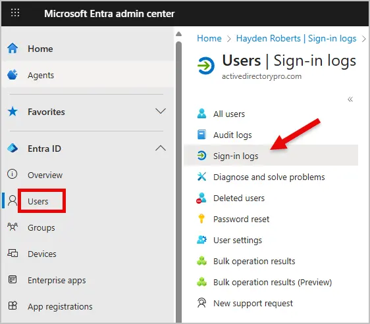Click the Entra ID diamond icon

tap(13, 149)
